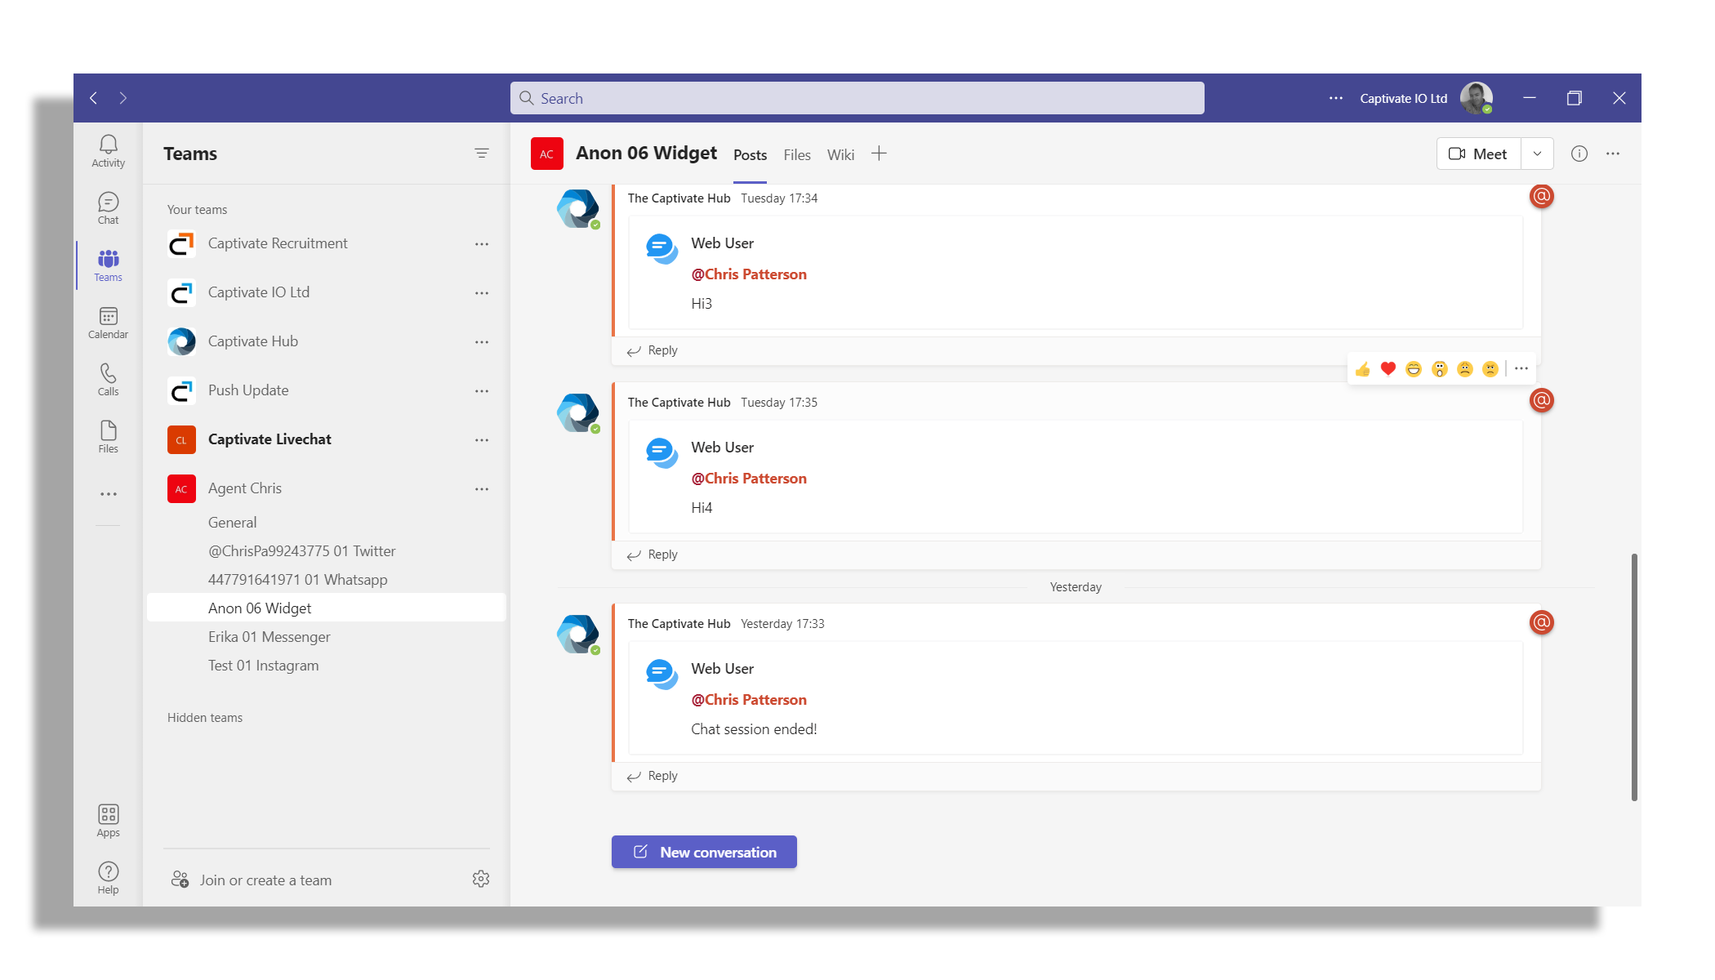Open more message actions ellipsis
The width and height of the screenshot is (1715, 980).
[x=1521, y=369]
